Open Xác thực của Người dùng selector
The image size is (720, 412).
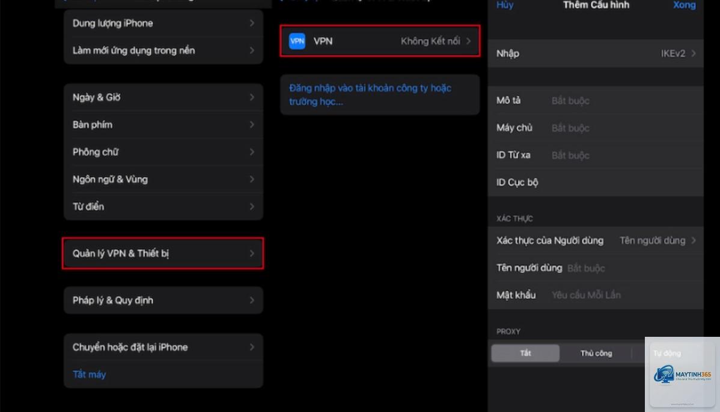click(x=596, y=240)
